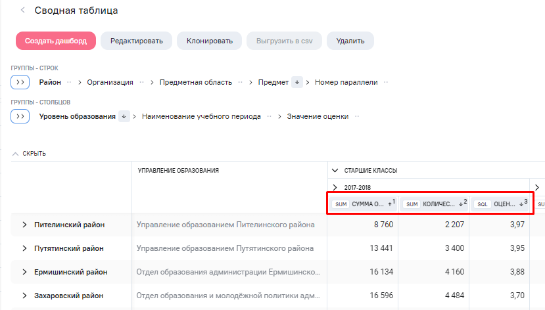Click the back arrow next to Сводная таблица
Viewport: 545px width, 310px height.
[x=23, y=11]
